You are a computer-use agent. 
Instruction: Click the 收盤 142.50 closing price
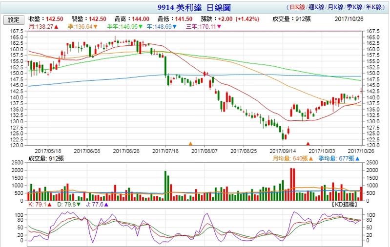(x=46, y=19)
